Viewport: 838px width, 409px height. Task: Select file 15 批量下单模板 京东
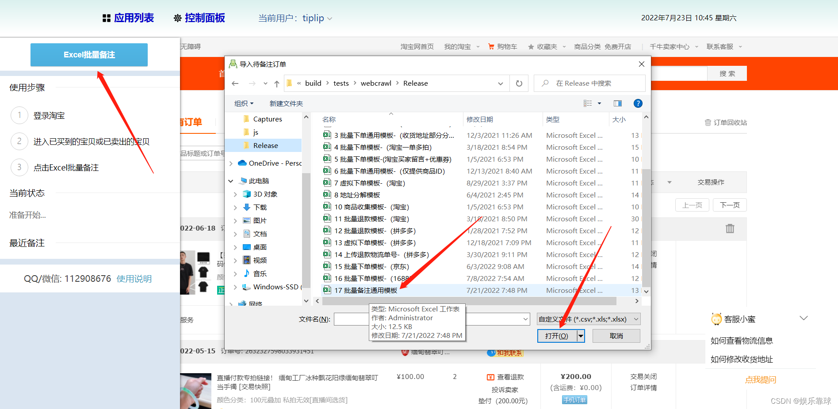(372, 267)
